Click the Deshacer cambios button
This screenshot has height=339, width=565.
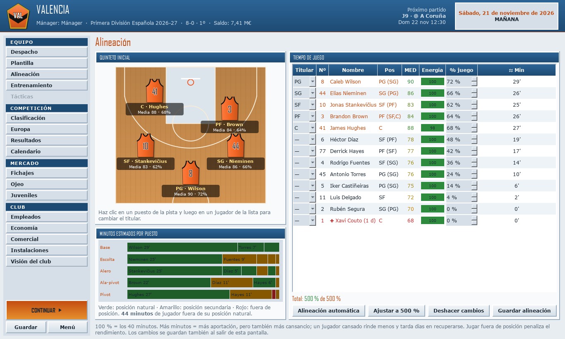[x=459, y=310]
